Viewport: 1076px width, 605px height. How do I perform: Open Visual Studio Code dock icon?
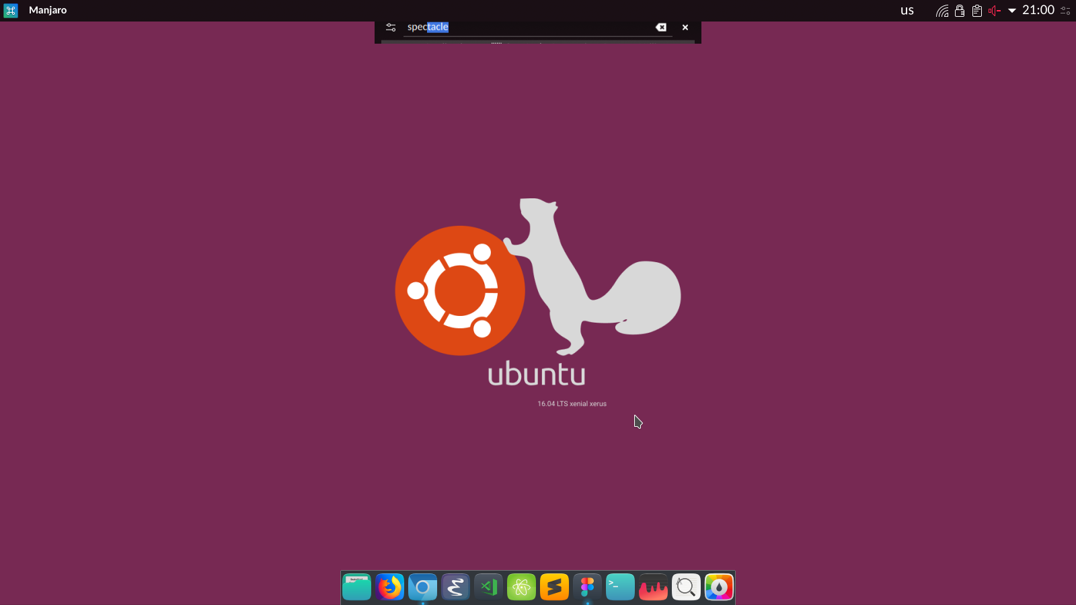(488, 588)
